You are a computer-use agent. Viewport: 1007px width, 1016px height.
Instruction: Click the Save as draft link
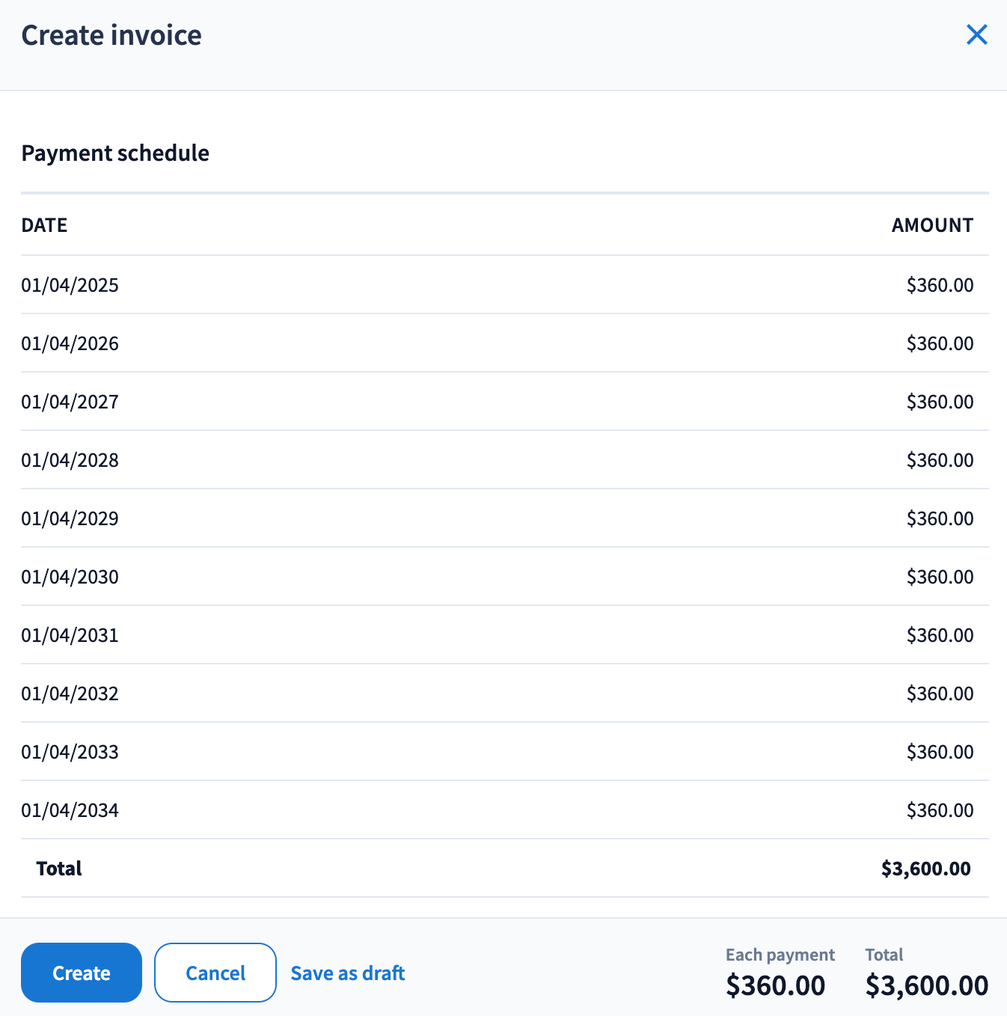pyautogui.click(x=347, y=973)
